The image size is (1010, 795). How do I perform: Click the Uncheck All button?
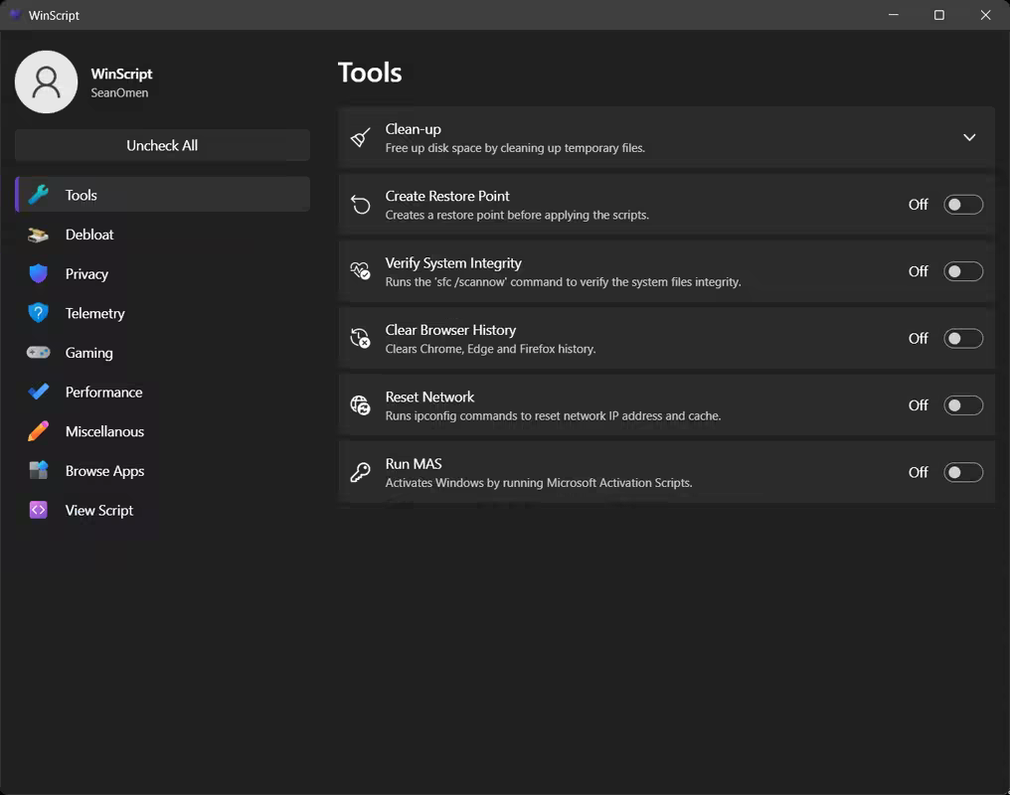click(x=162, y=145)
